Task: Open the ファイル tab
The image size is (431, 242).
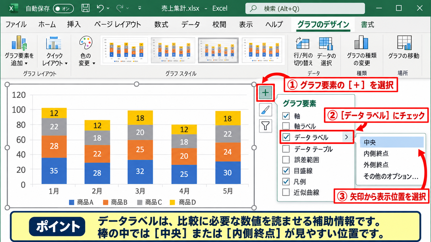Action: coord(16,24)
